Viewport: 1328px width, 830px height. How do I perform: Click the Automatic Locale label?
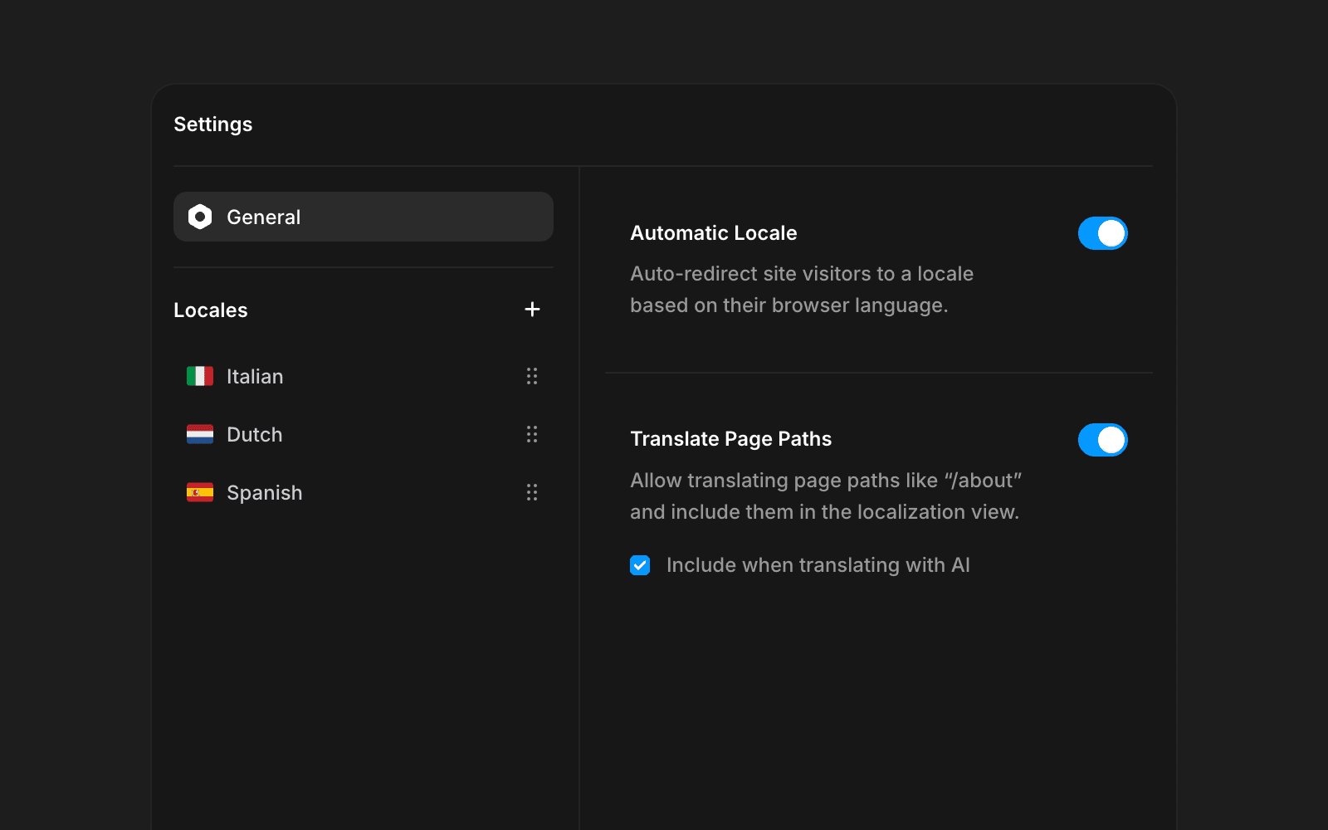(713, 233)
